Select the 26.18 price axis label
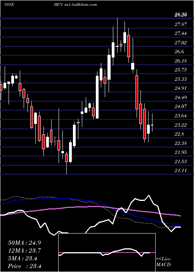This screenshot has height=272, width=194. 181,61
